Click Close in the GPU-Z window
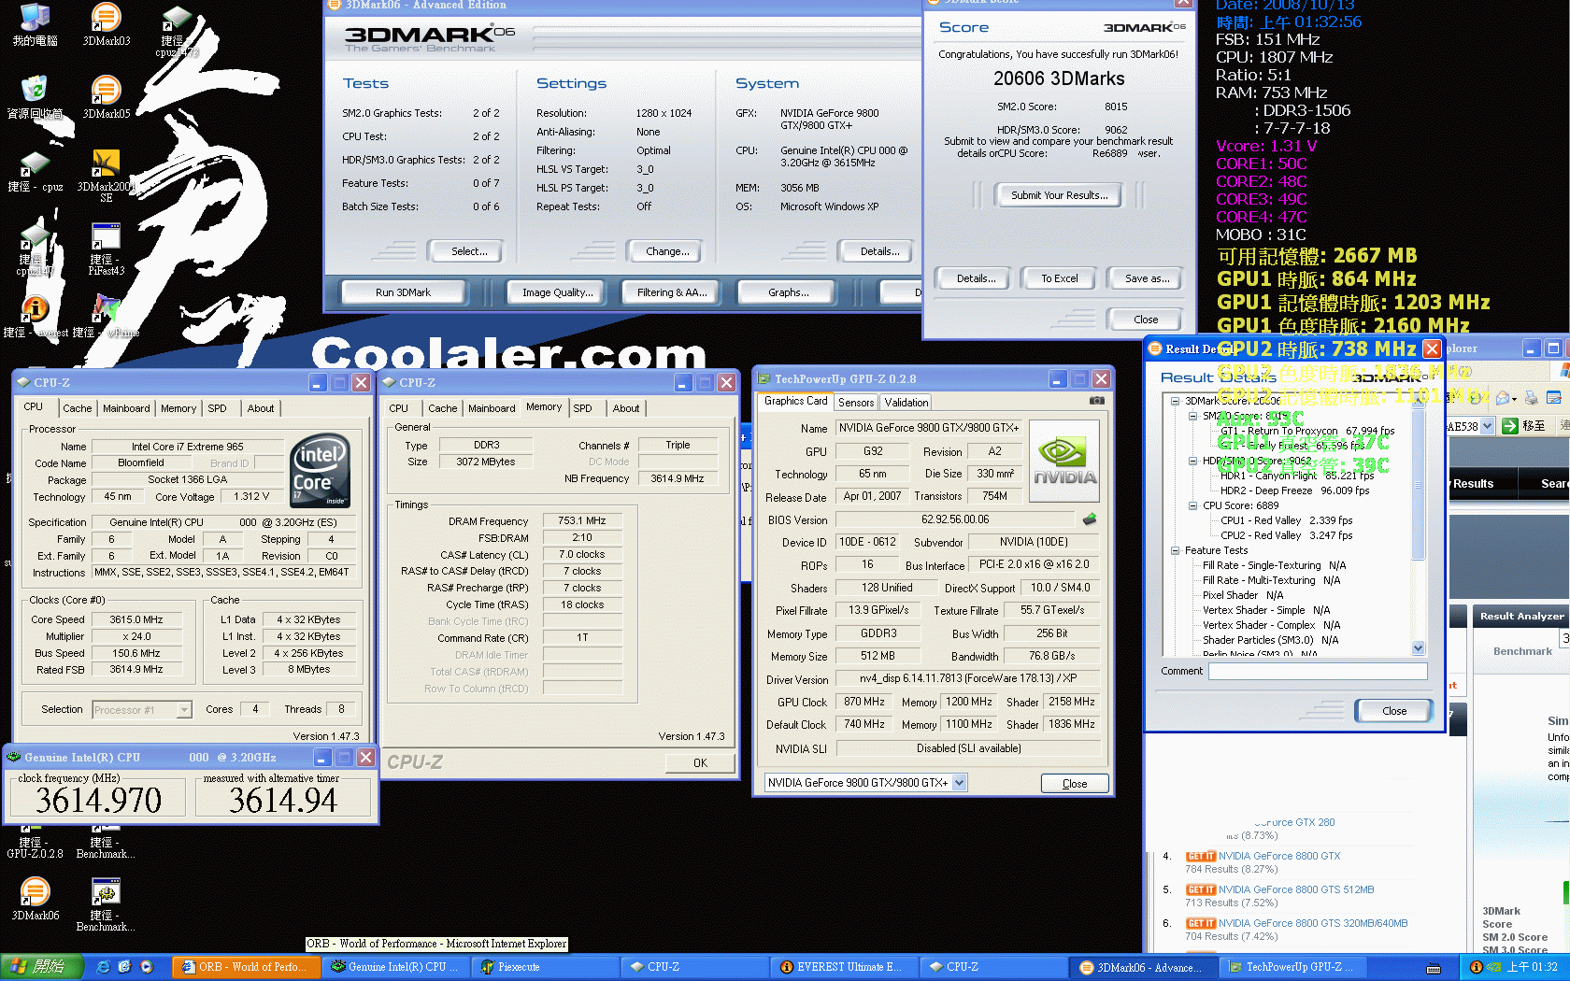1570x981 pixels. 1075,784
